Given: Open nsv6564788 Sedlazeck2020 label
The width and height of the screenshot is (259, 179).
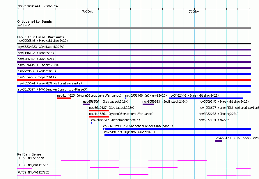Looking at the screenshot, I should (237, 138).
